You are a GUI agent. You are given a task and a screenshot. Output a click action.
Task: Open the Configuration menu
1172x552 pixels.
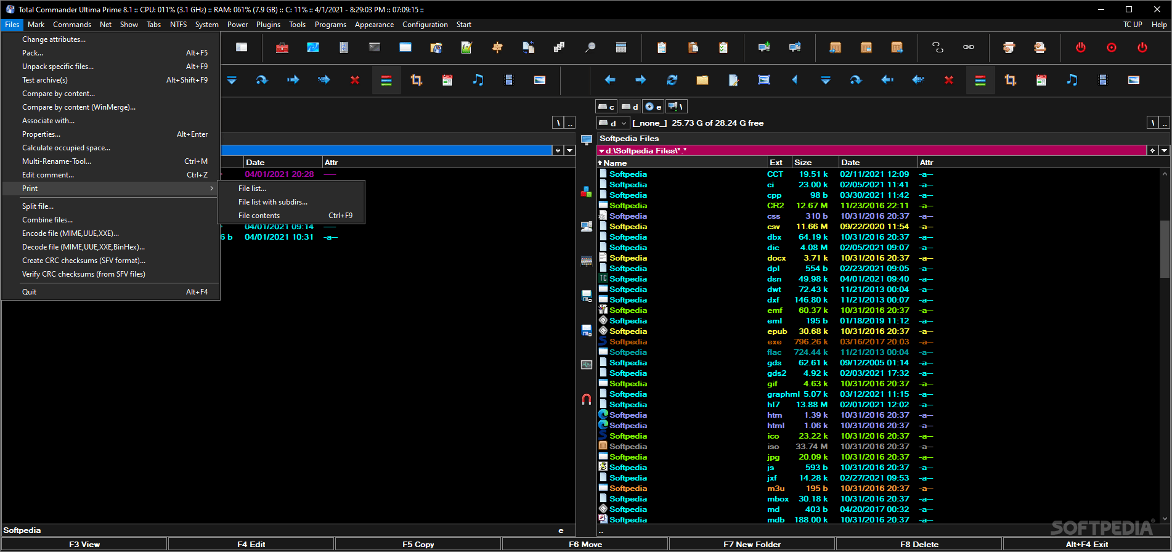425,25
